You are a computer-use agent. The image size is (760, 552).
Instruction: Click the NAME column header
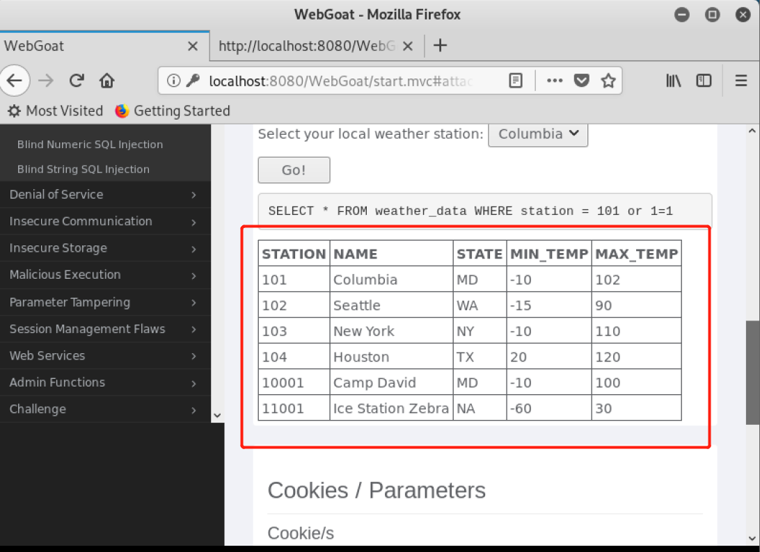coord(391,253)
